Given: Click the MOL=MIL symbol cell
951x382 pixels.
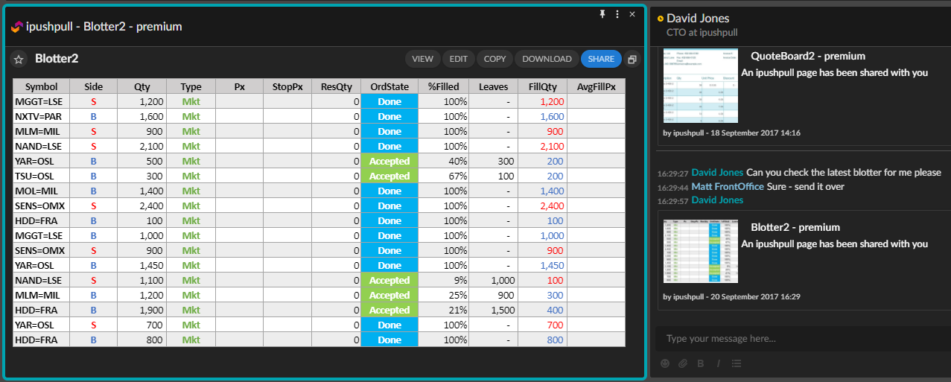Looking at the screenshot, I should pos(42,191).
